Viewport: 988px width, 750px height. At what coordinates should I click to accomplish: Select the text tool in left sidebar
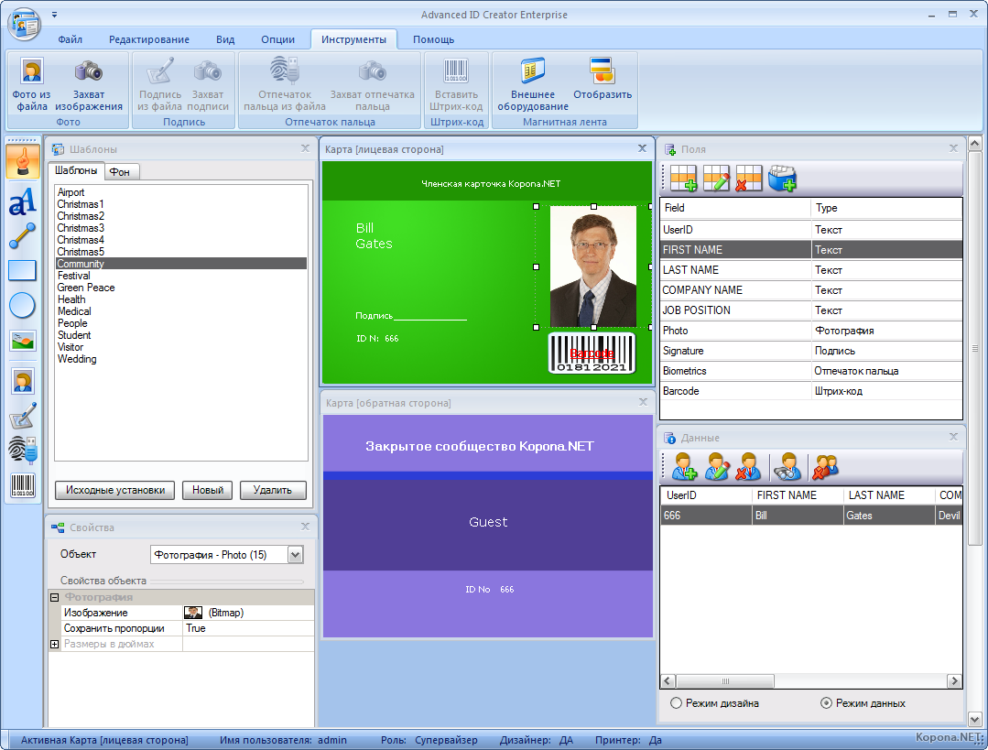(x=23, y=199)
